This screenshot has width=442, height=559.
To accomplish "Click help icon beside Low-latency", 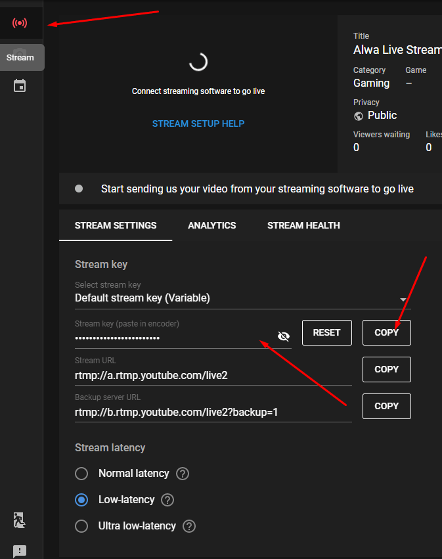I will pyautogui.click(x=167, y=500).
